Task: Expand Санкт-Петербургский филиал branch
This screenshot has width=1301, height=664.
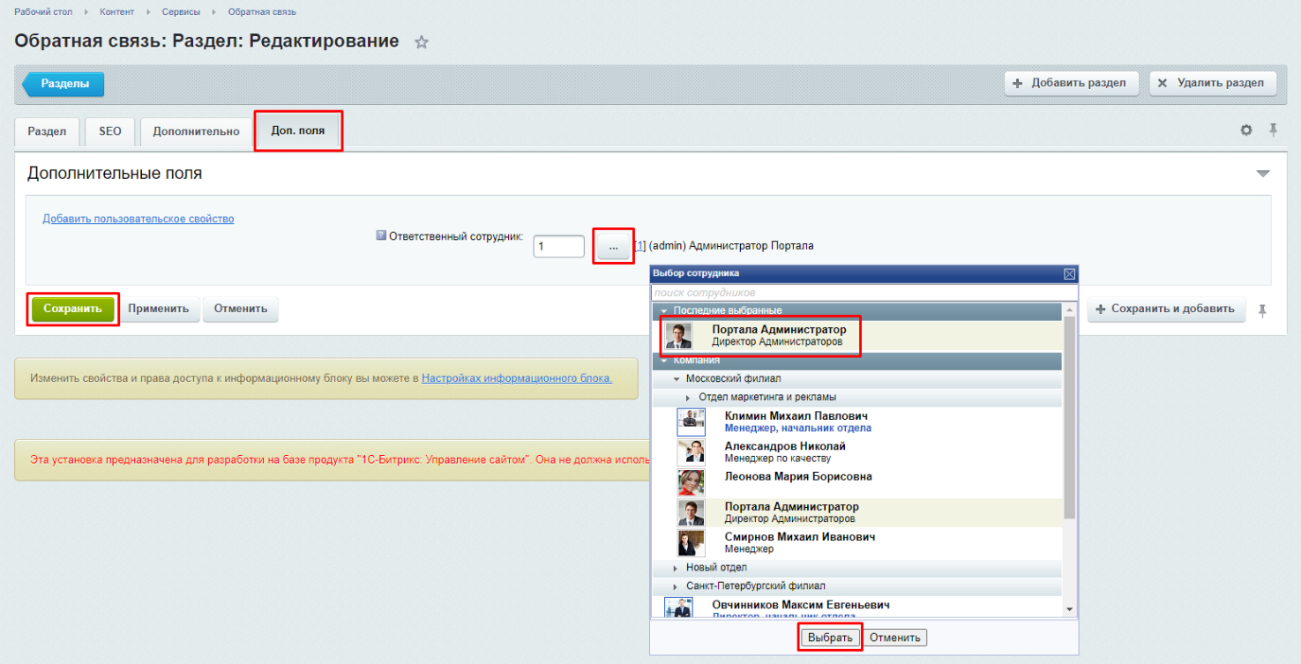Action: pos(677,586)
